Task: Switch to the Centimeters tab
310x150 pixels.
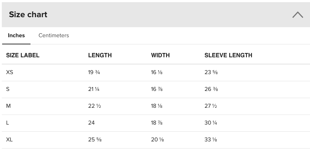Action: (x=54, y=35)
